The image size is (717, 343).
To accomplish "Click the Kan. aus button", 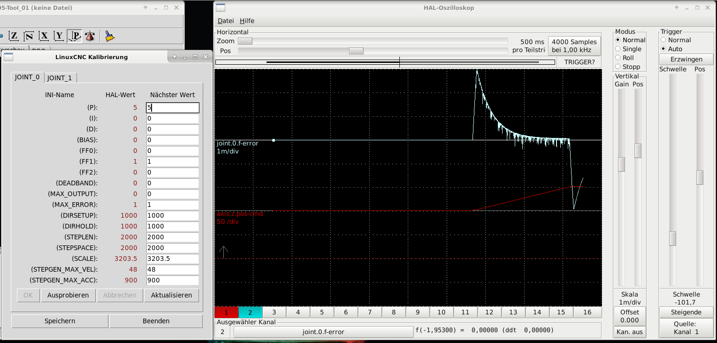I will pos(630,332).
